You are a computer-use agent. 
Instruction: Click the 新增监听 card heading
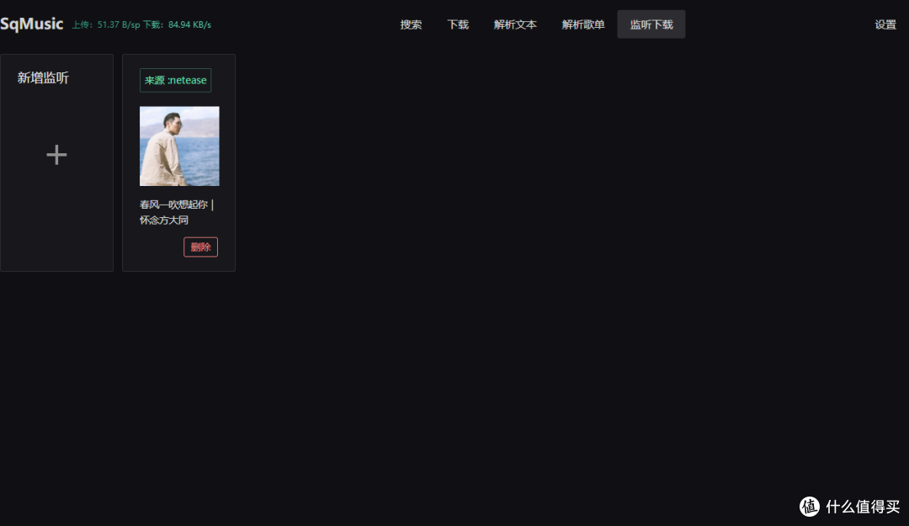(x=43, y=77)
